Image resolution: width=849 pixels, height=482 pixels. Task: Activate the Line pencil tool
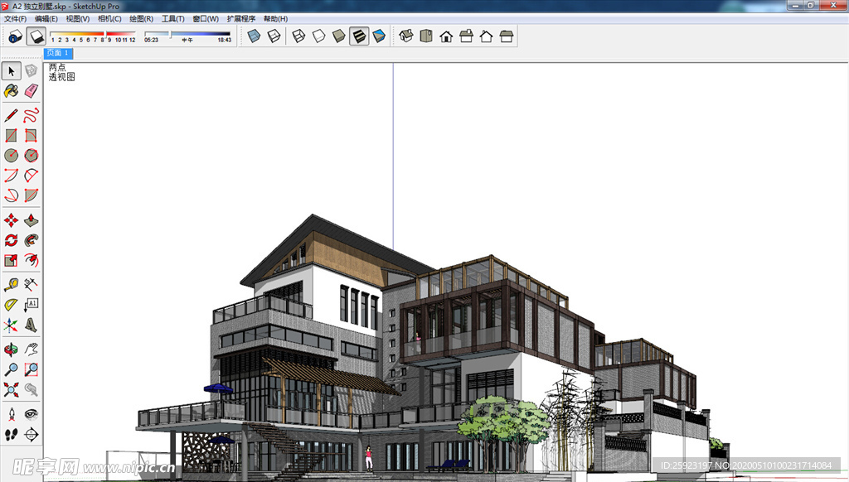pyautogui.click(x=12, y=115)
